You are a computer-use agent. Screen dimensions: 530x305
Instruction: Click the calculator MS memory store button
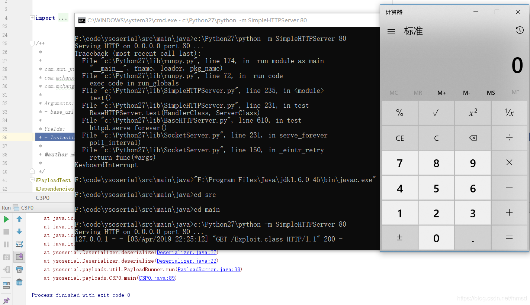point(491,93)
